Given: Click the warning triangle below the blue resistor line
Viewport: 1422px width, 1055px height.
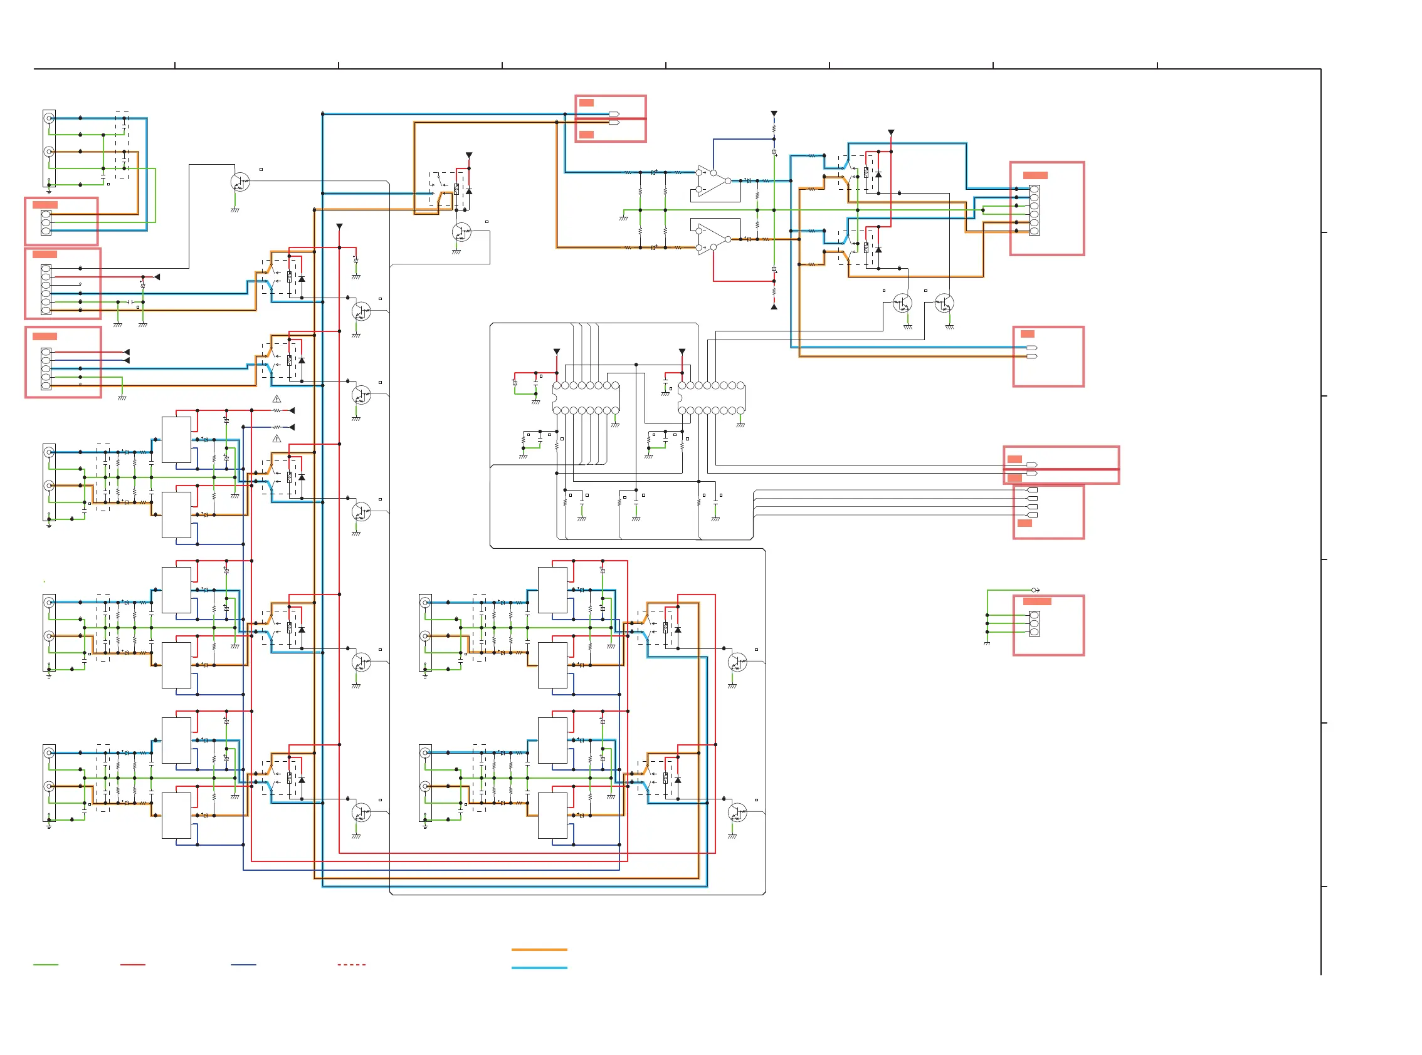Looking at the screenshot, I should 276,439.
